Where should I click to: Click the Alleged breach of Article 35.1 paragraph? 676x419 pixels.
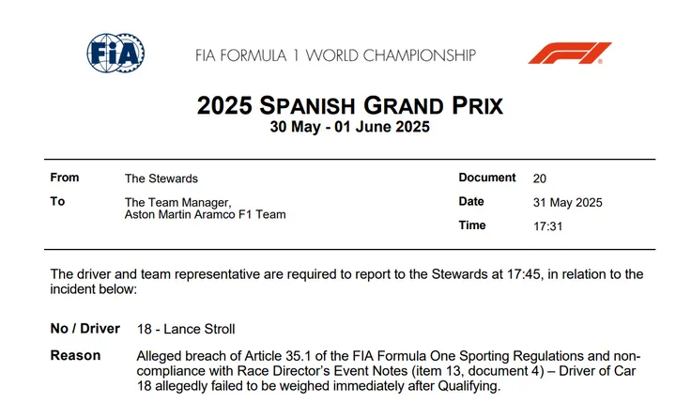pyautogui.click(x=388, y=371)
